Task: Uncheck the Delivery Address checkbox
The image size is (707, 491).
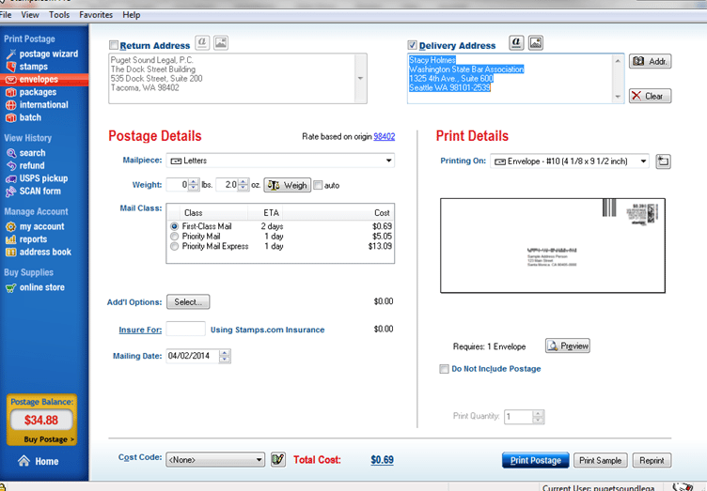Action: [412, 45]
